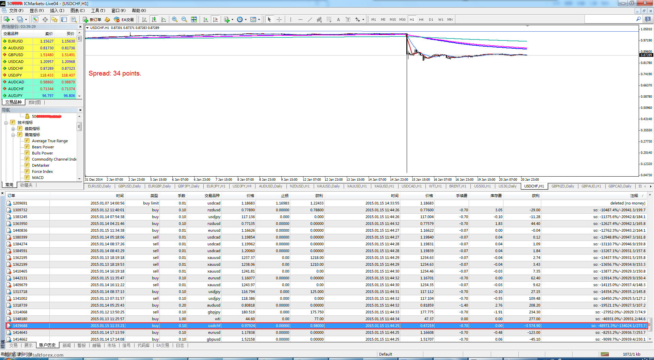
Task: Zoom out the chart
Action: click(184, 19)
